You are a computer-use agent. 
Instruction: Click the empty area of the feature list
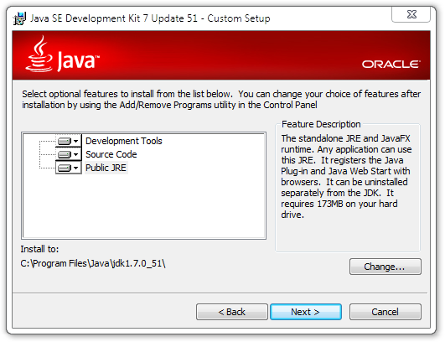(x=144, y=205)
